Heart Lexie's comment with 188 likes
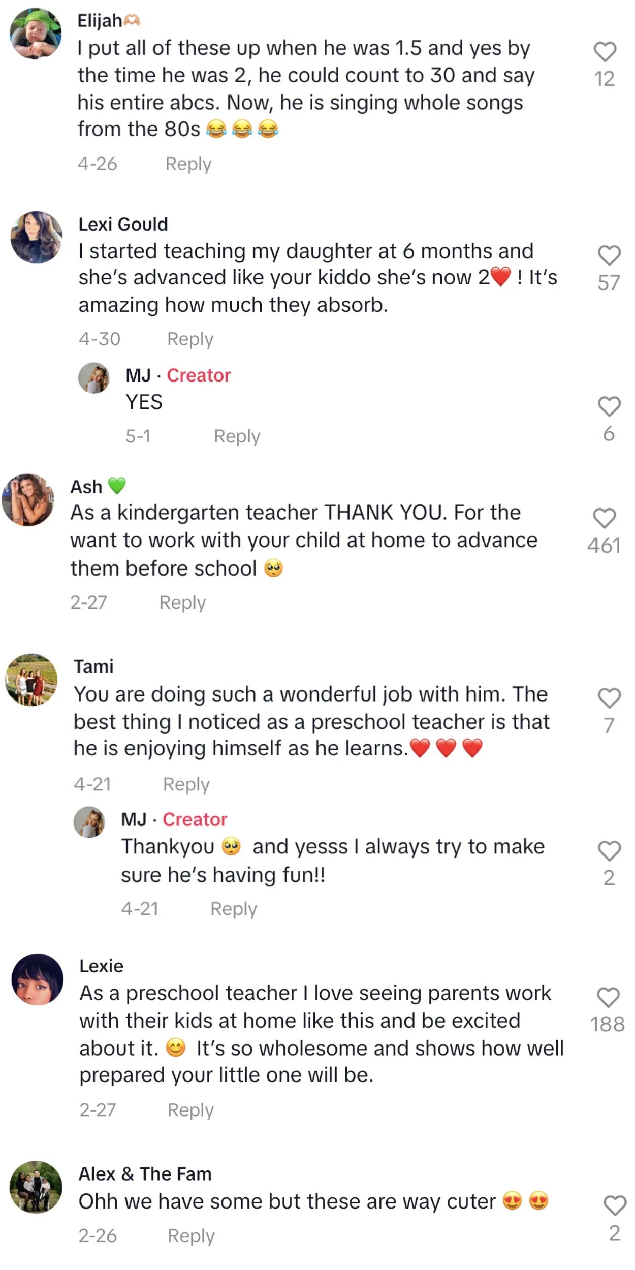635x1270 pixels. click(608, 997)
